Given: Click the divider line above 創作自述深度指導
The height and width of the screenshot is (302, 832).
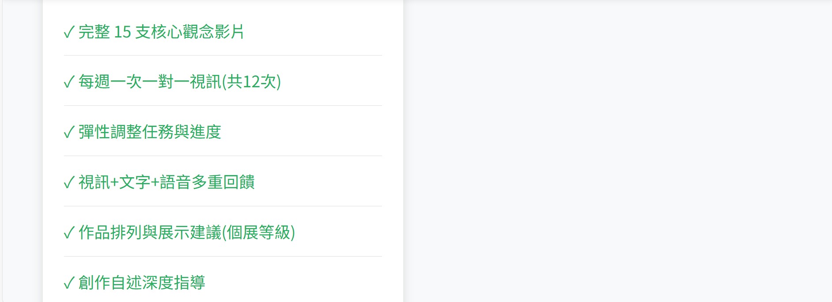Looking at the screenshot, I should (x=223, y=257).
